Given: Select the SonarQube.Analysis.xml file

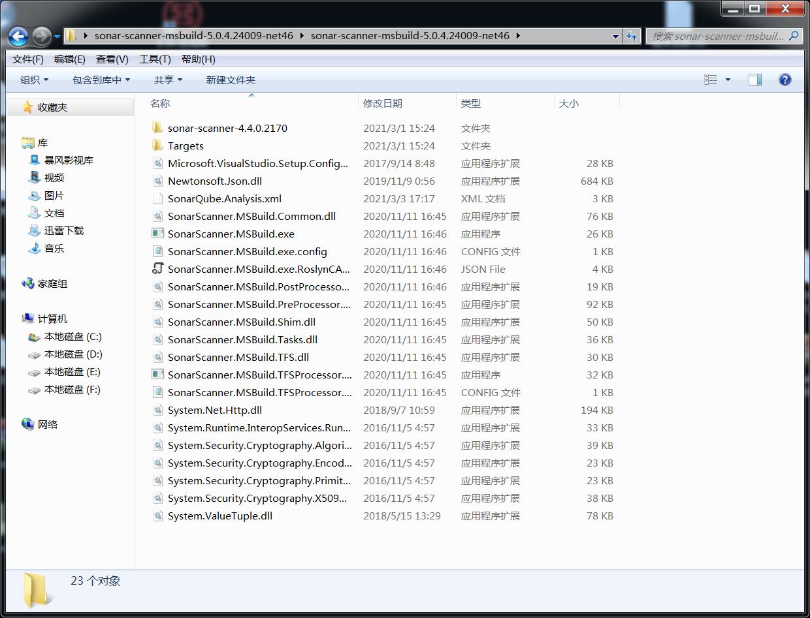Looking at the screenshot, I should click(224, 198).
